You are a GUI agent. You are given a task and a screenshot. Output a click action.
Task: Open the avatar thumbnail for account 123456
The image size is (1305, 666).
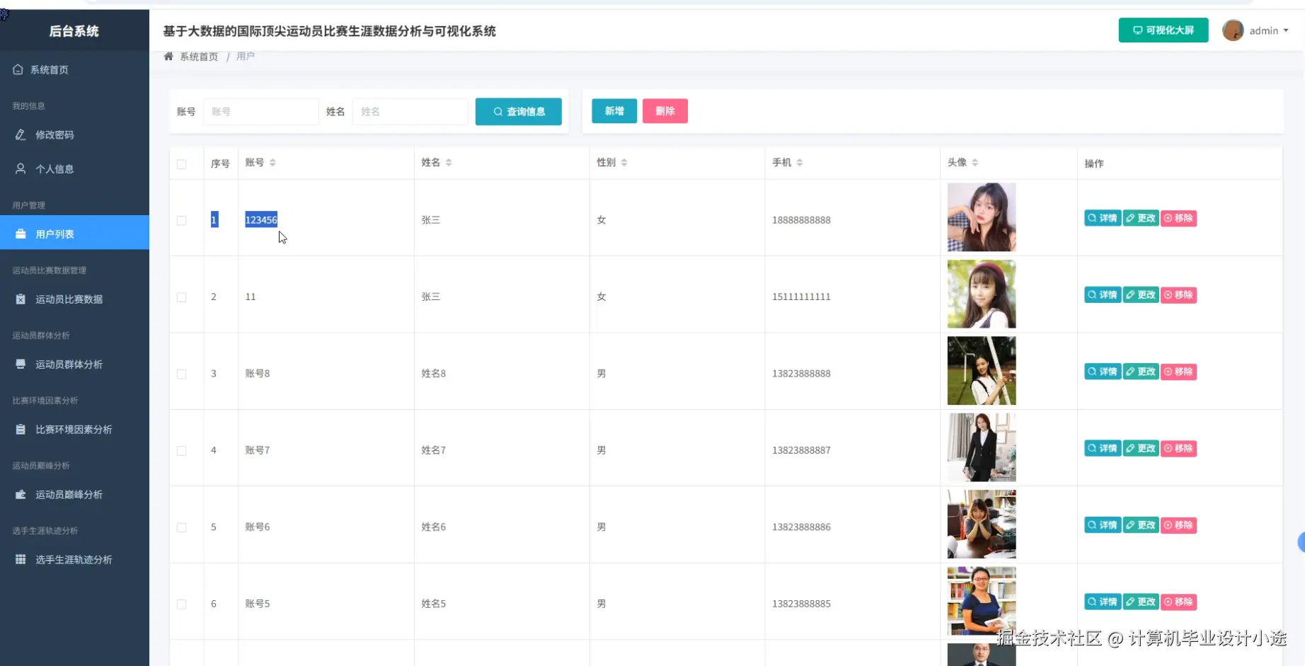[x=982, y=217]
